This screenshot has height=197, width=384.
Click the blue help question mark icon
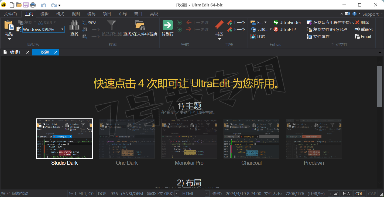pyautogui.click(x=354, y=14)
